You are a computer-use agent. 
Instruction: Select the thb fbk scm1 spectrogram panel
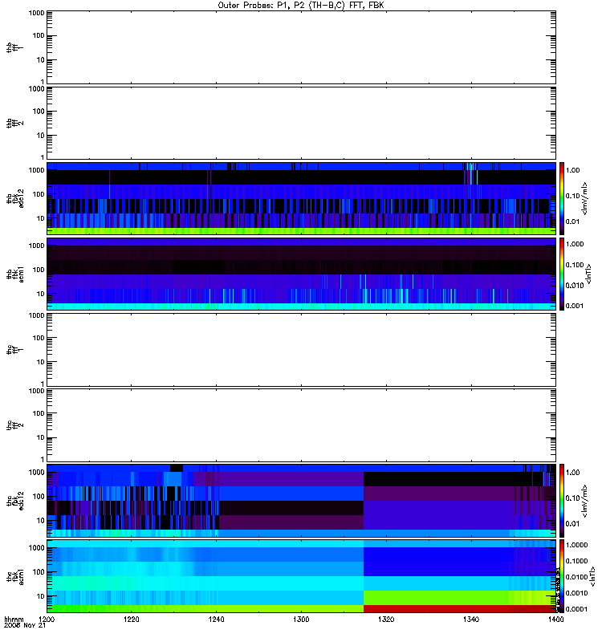[301, 274]
